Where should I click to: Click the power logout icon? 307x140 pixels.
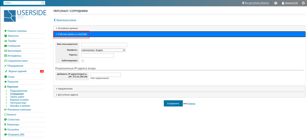303,3
